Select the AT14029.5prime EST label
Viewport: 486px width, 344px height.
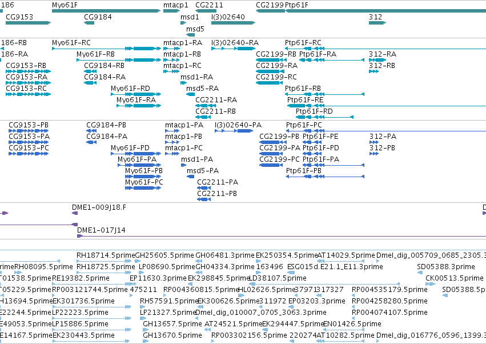coord(346,255)
